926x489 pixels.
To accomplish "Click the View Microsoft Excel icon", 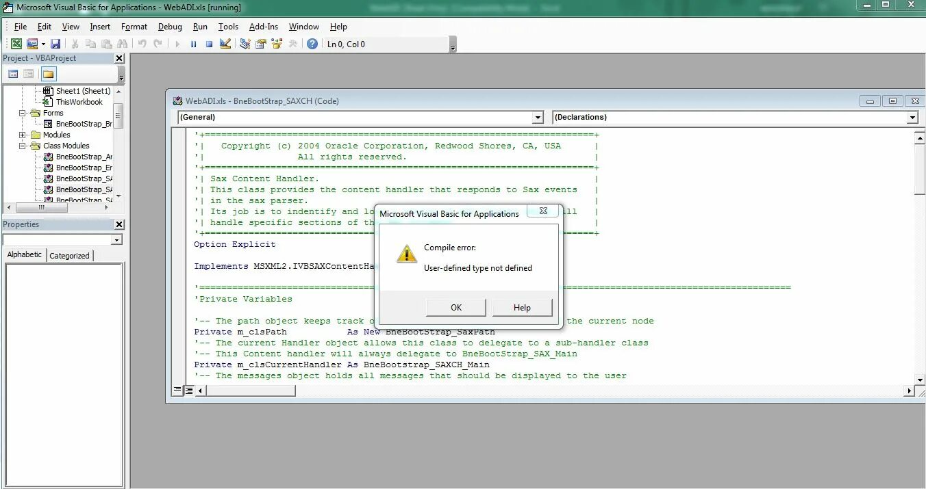I will click(15, 44).
